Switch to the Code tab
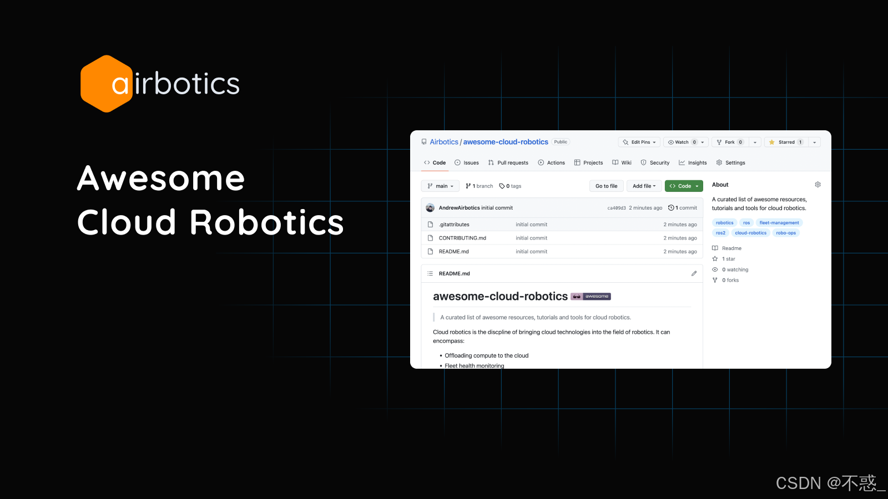This screenshot has width=888, height=499. coord(435,162)
